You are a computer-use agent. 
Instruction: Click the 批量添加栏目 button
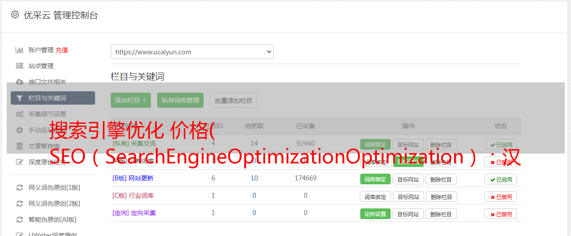(x=233, y=100)
